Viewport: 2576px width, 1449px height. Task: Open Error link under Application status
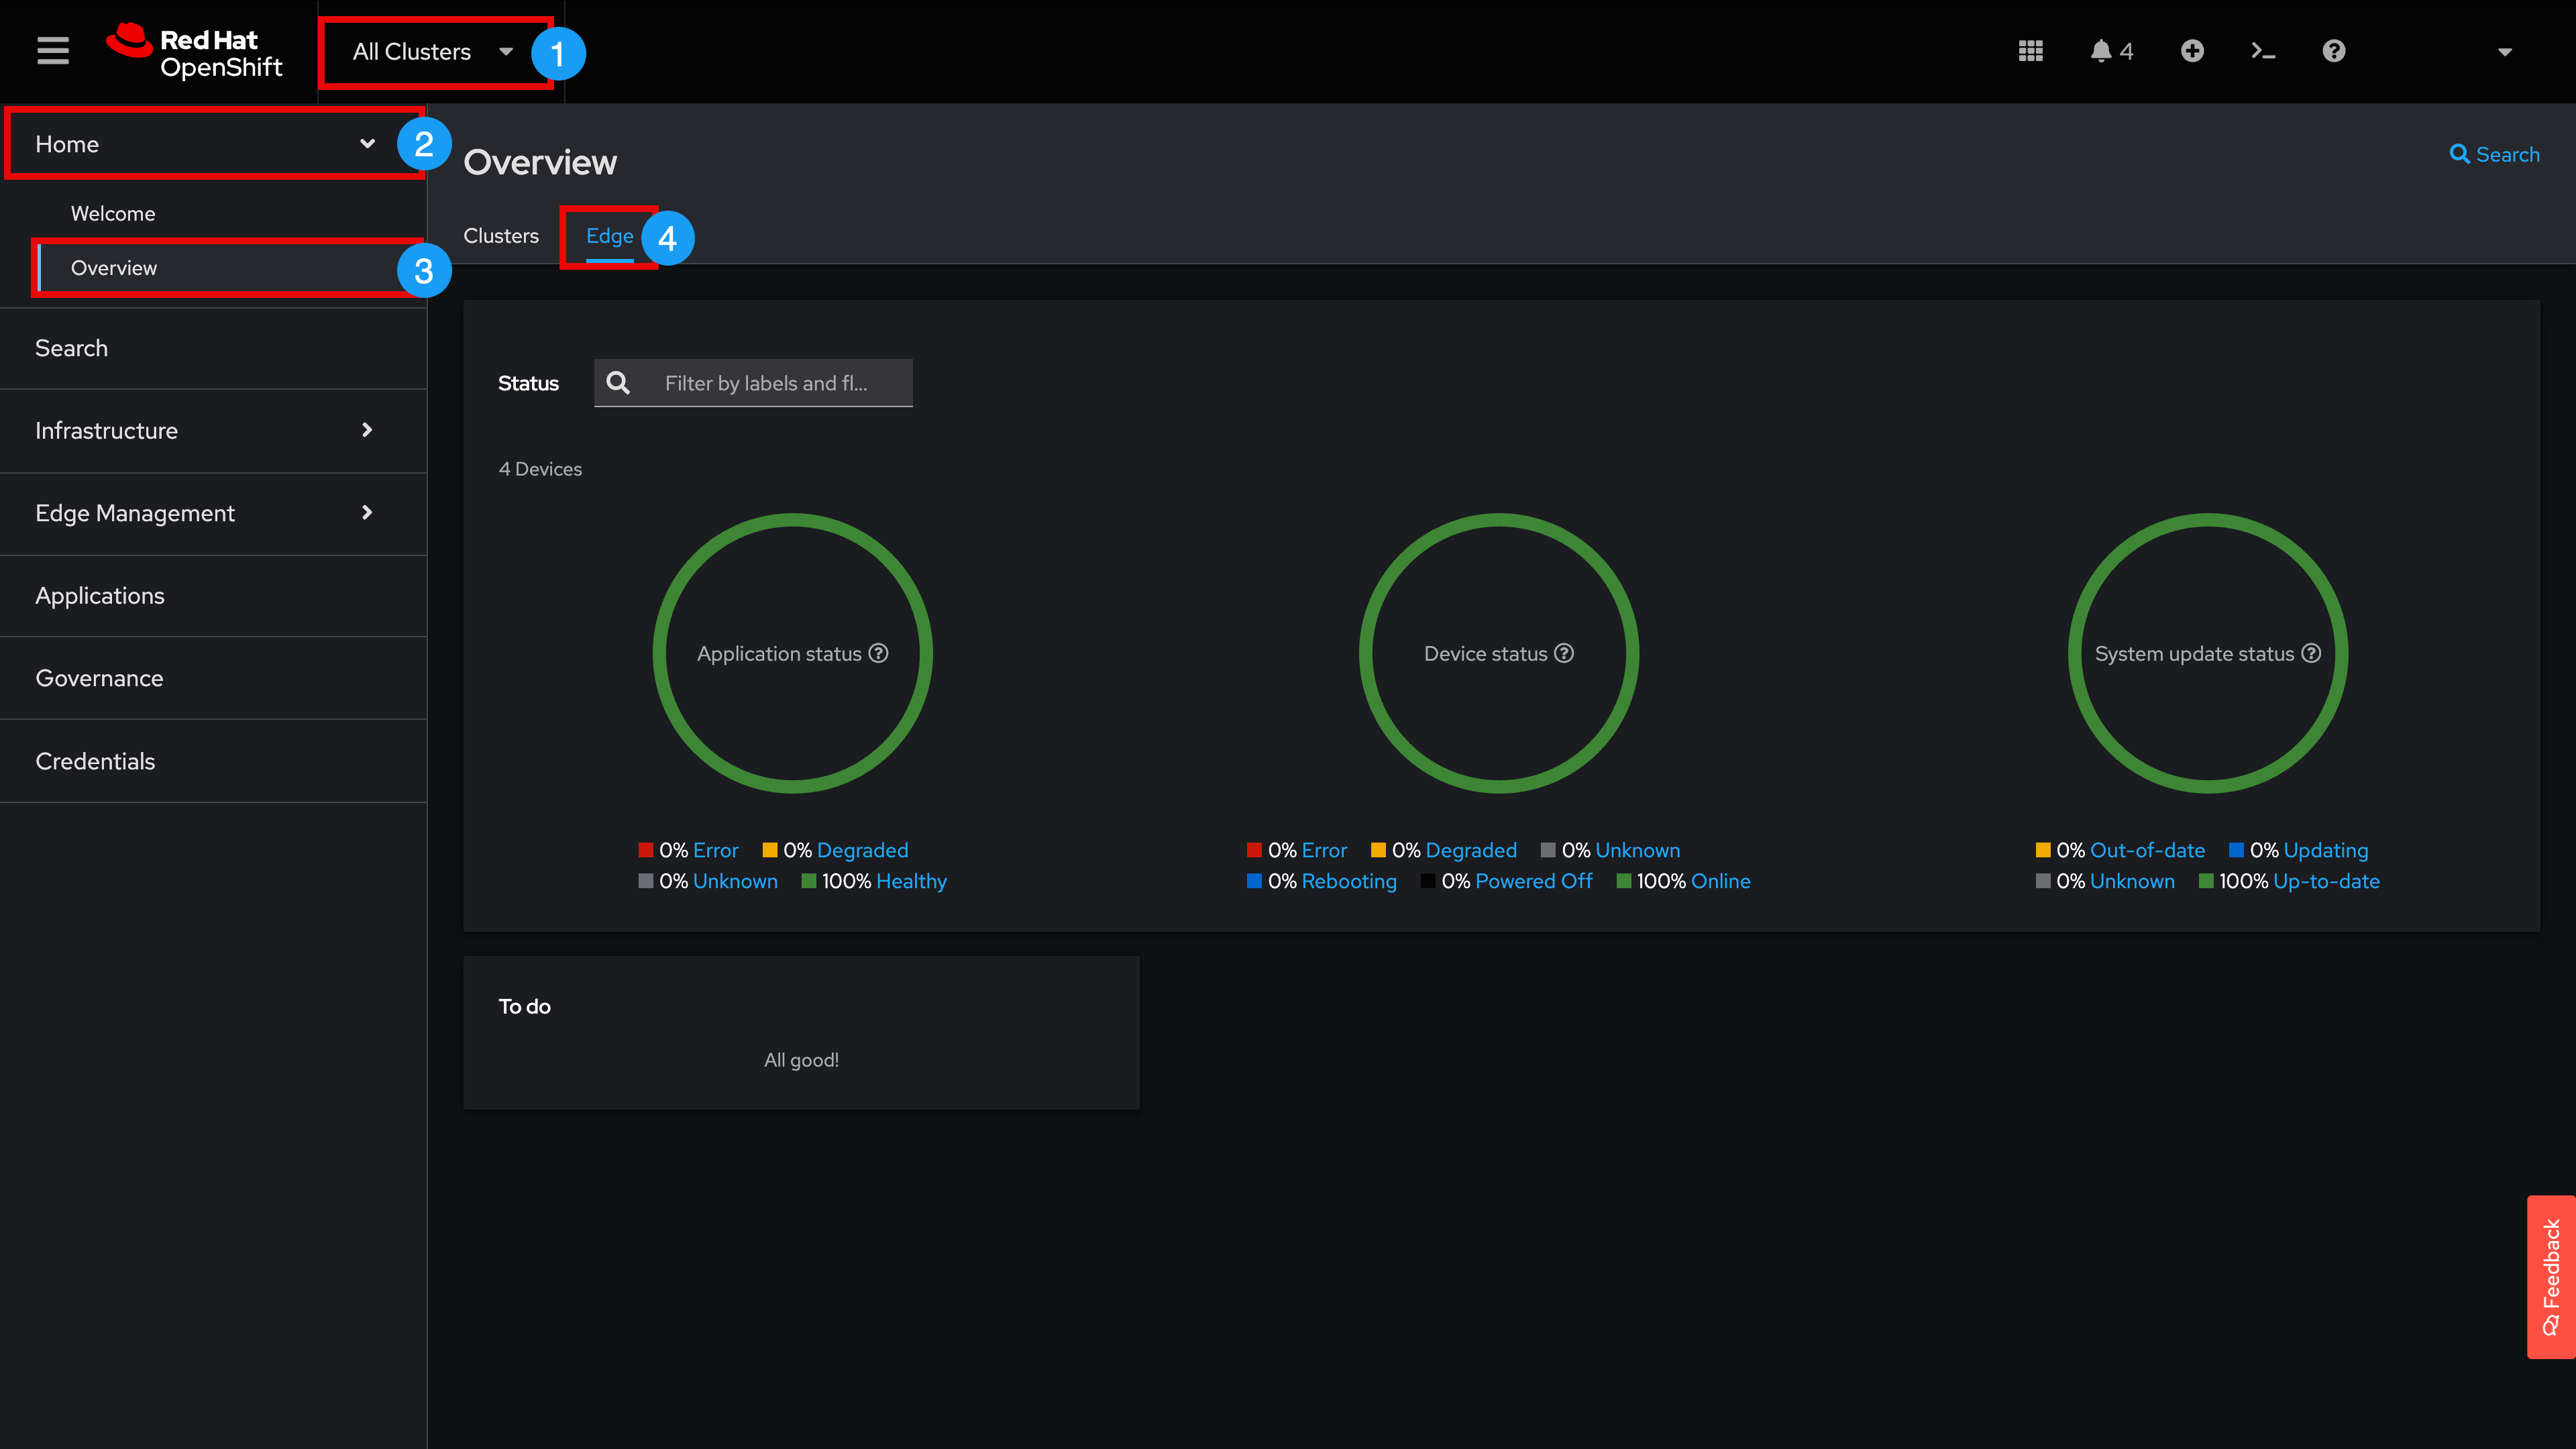pos(716,850)
